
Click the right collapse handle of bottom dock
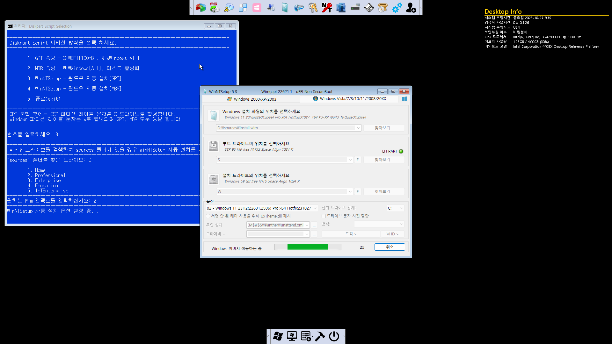pyautogui.click(x=344, y=336)
